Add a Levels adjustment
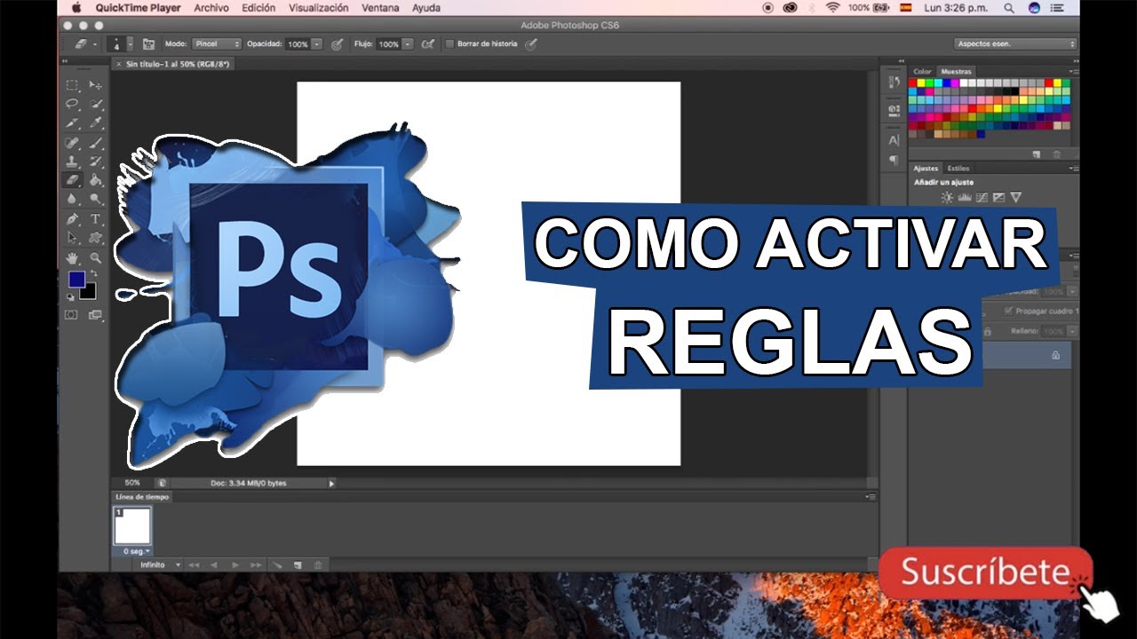 click(x=964, y=197)
